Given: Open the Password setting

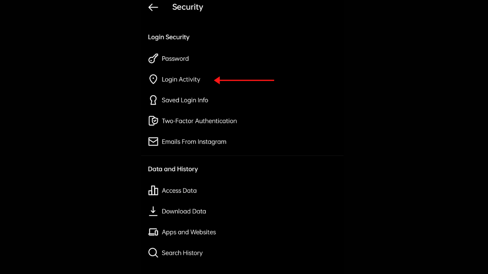Looking at the screenshot, I should [x=175, y=59].
